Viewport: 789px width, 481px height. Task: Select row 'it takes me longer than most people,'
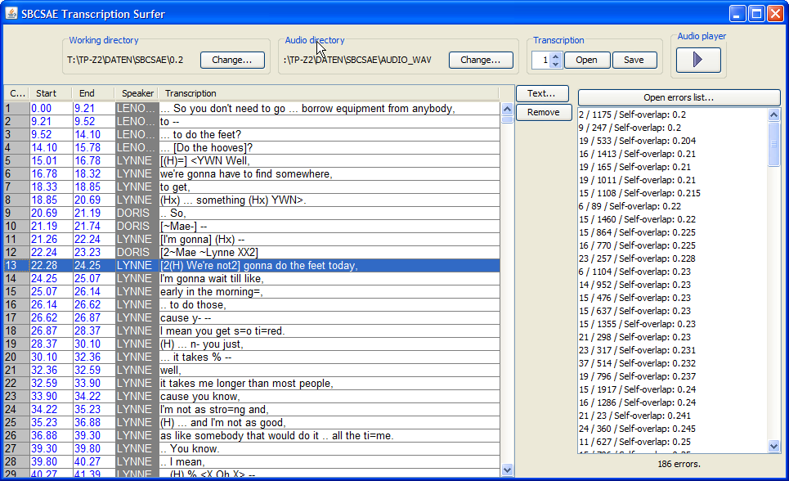pos(252,384)
